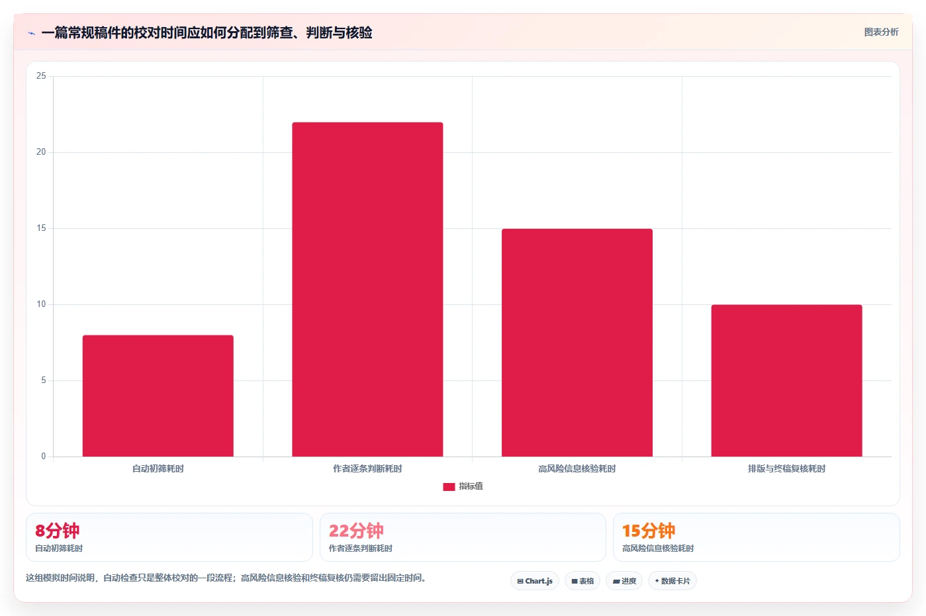The image size is (926, 616).
Task: Click the y-axis value 10
Action: coord(41,304)
